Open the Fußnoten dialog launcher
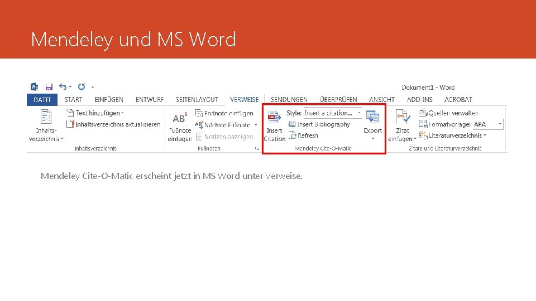This screenshot has width=536, height=301. coord(256,149)
